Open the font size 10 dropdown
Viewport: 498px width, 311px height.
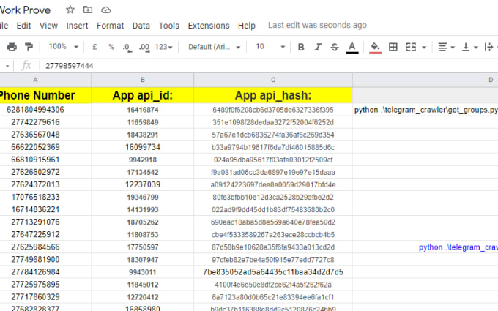(x=270, y=47)
